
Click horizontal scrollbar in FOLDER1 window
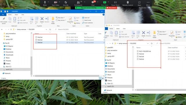pyautogui.click(x=67, y=76)
